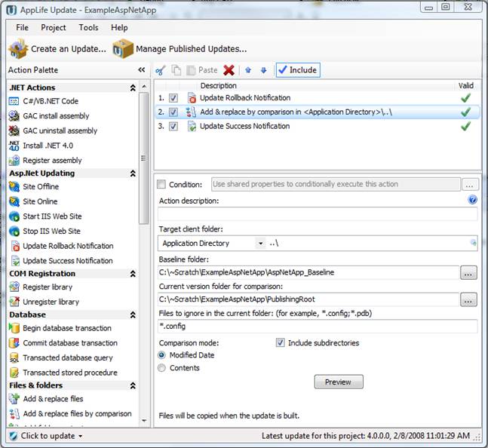488x448 pixels.
Task: Open the Help menu
Action: click(x=119, y=28)
